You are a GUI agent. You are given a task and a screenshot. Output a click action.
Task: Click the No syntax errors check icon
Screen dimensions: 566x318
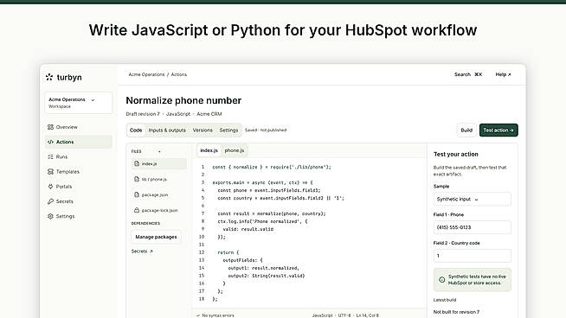tap(198, 315)
